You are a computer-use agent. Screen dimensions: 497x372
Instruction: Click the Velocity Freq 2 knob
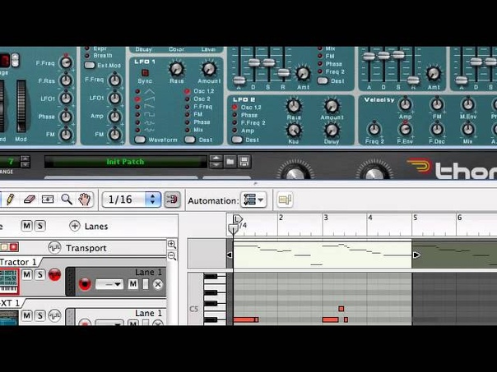374,129
